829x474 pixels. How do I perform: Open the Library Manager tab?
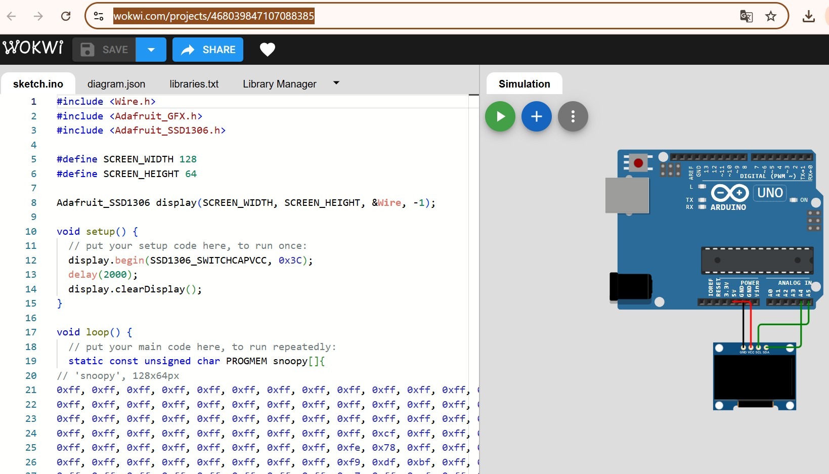coord(280,84)
